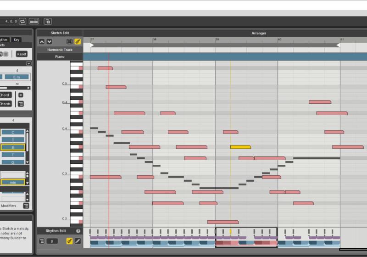Click the blue Piano track strip
Image resolution: width=367 pixels, height=257 pixels.
tap(225, 56)
